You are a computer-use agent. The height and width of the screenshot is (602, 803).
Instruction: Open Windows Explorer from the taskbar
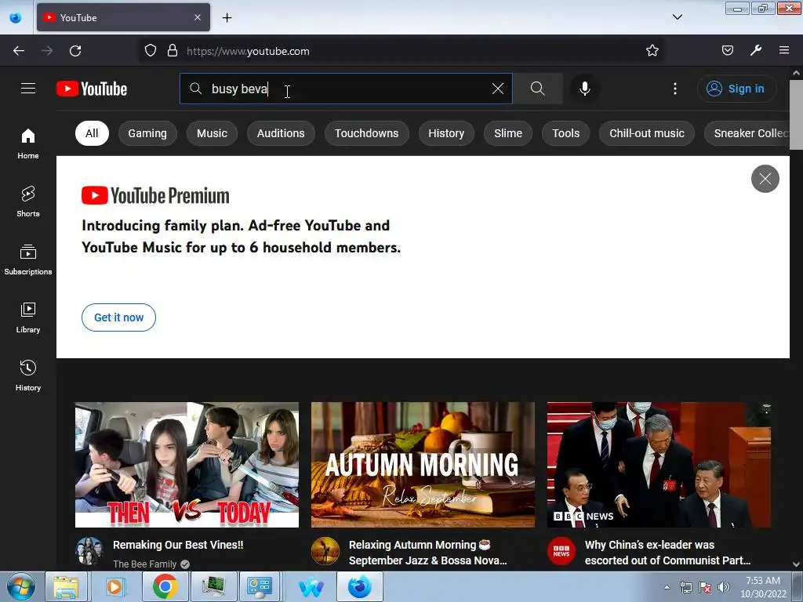coord(67,586)
